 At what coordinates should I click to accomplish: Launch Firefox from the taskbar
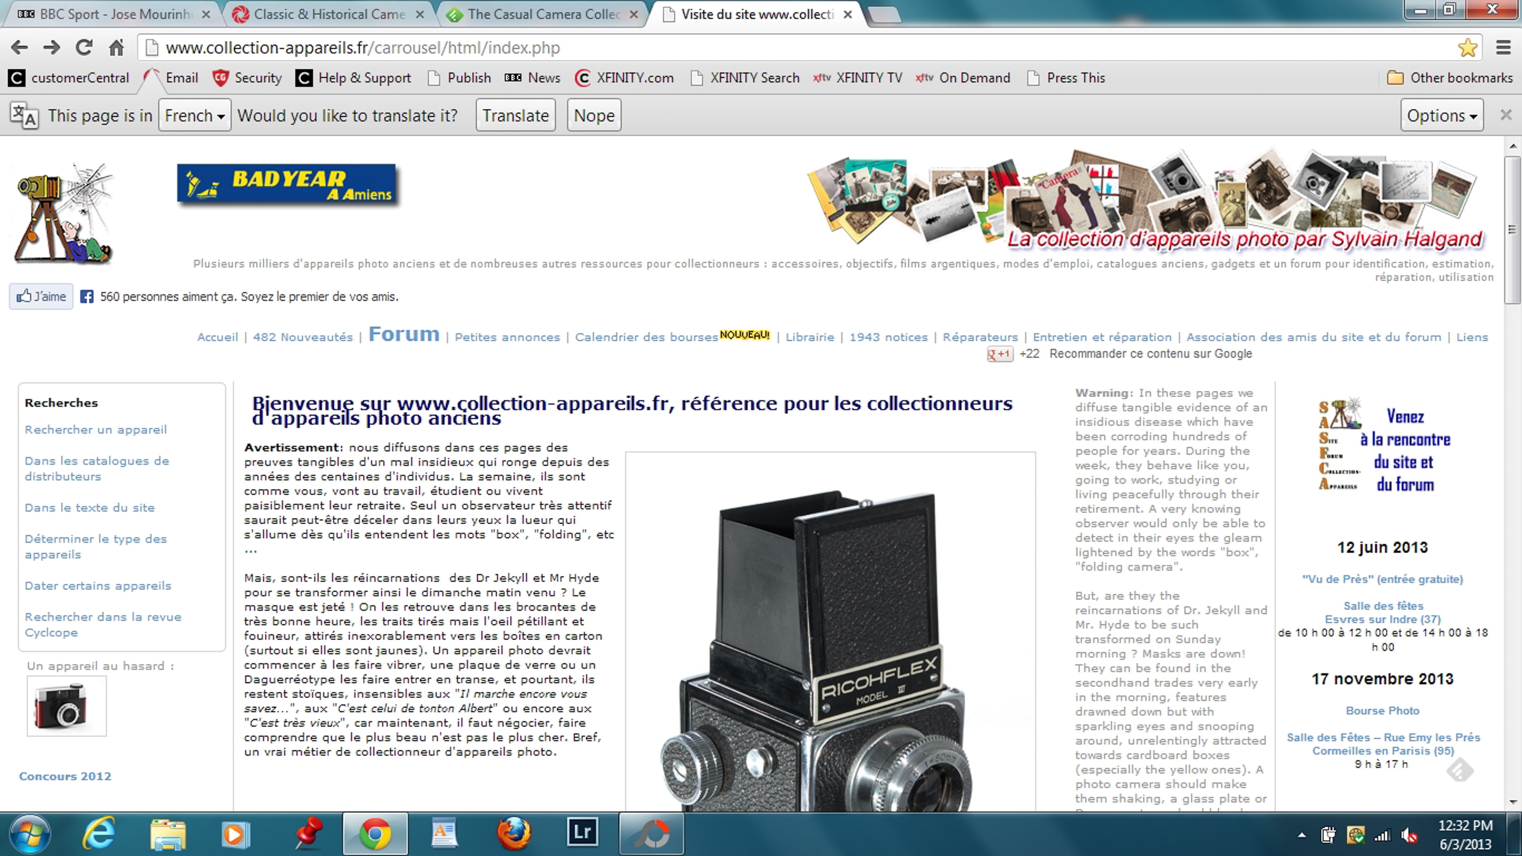(513, 833)
